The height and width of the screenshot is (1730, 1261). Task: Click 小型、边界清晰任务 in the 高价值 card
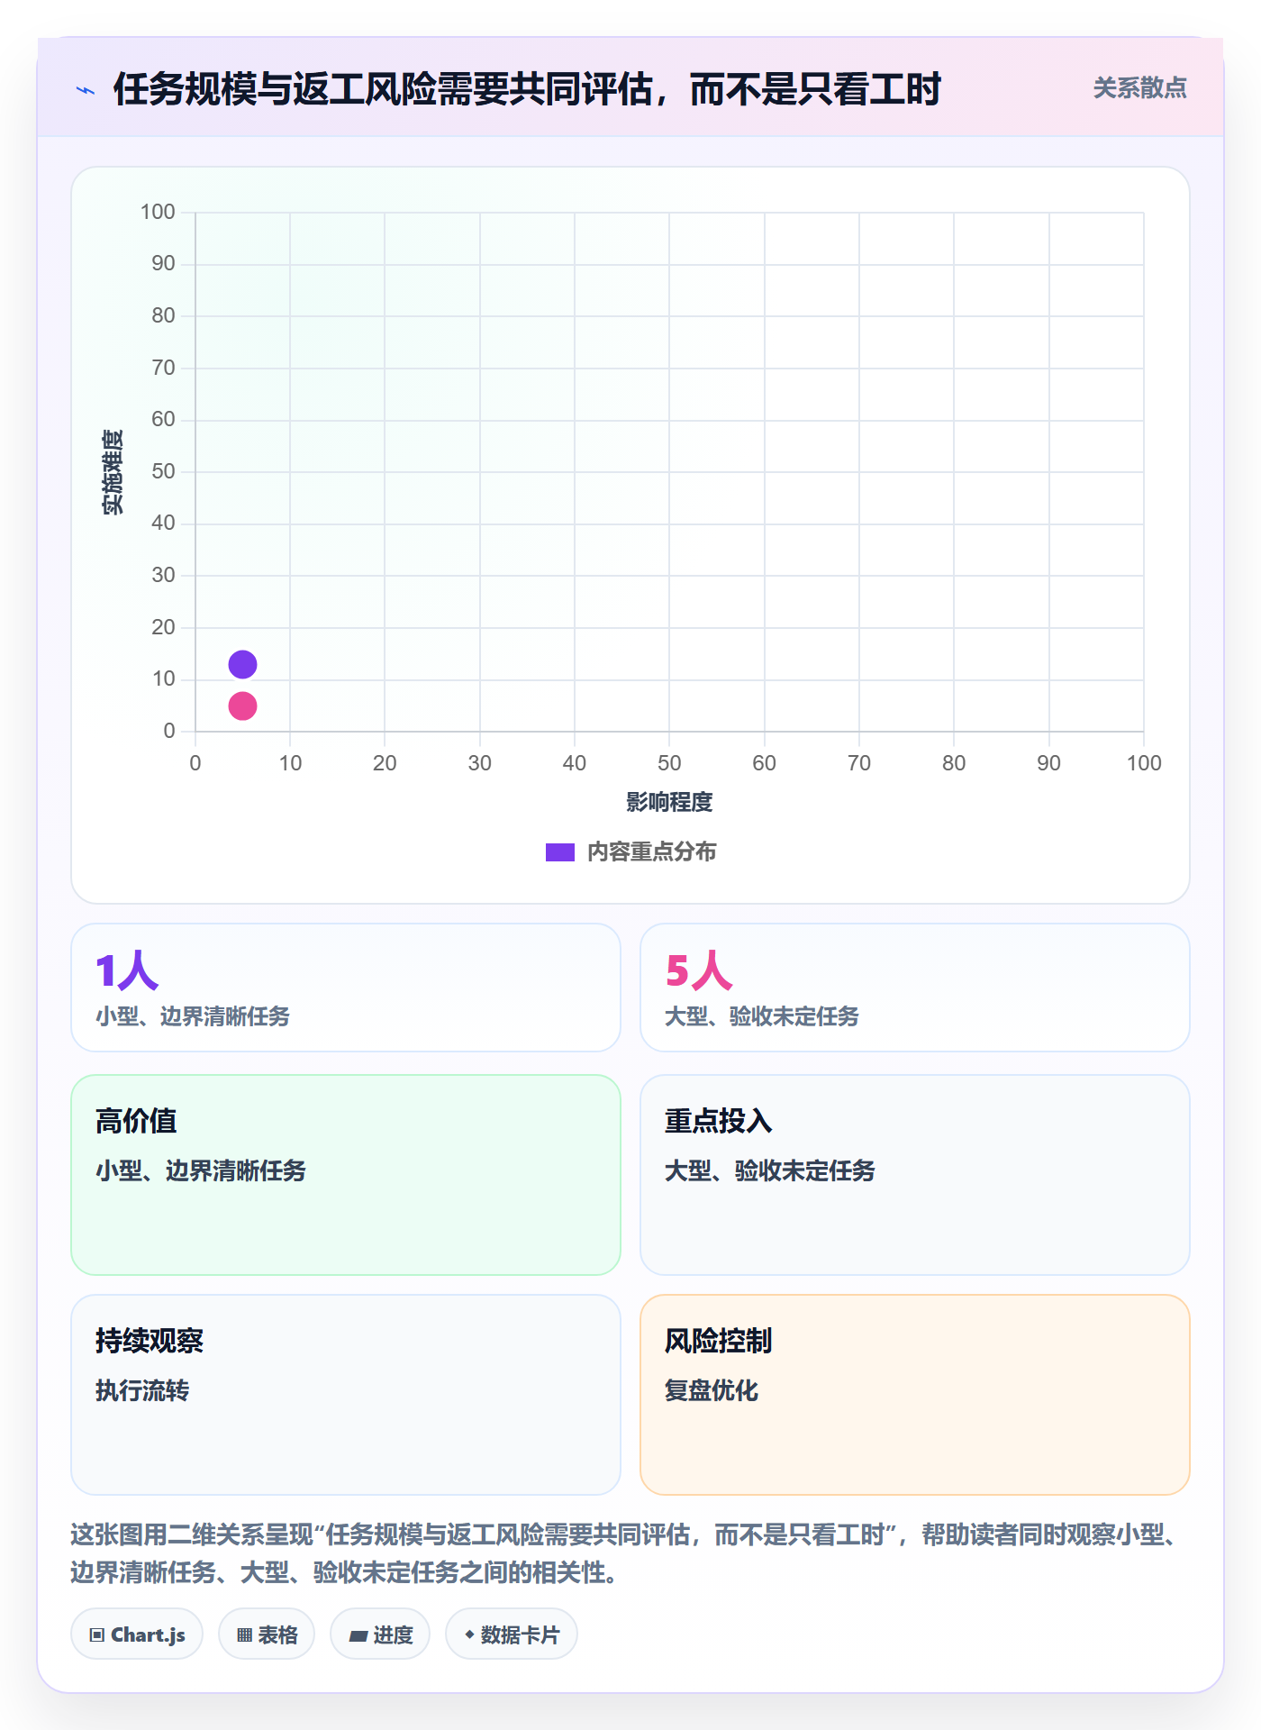click(x=201, y=1170)
